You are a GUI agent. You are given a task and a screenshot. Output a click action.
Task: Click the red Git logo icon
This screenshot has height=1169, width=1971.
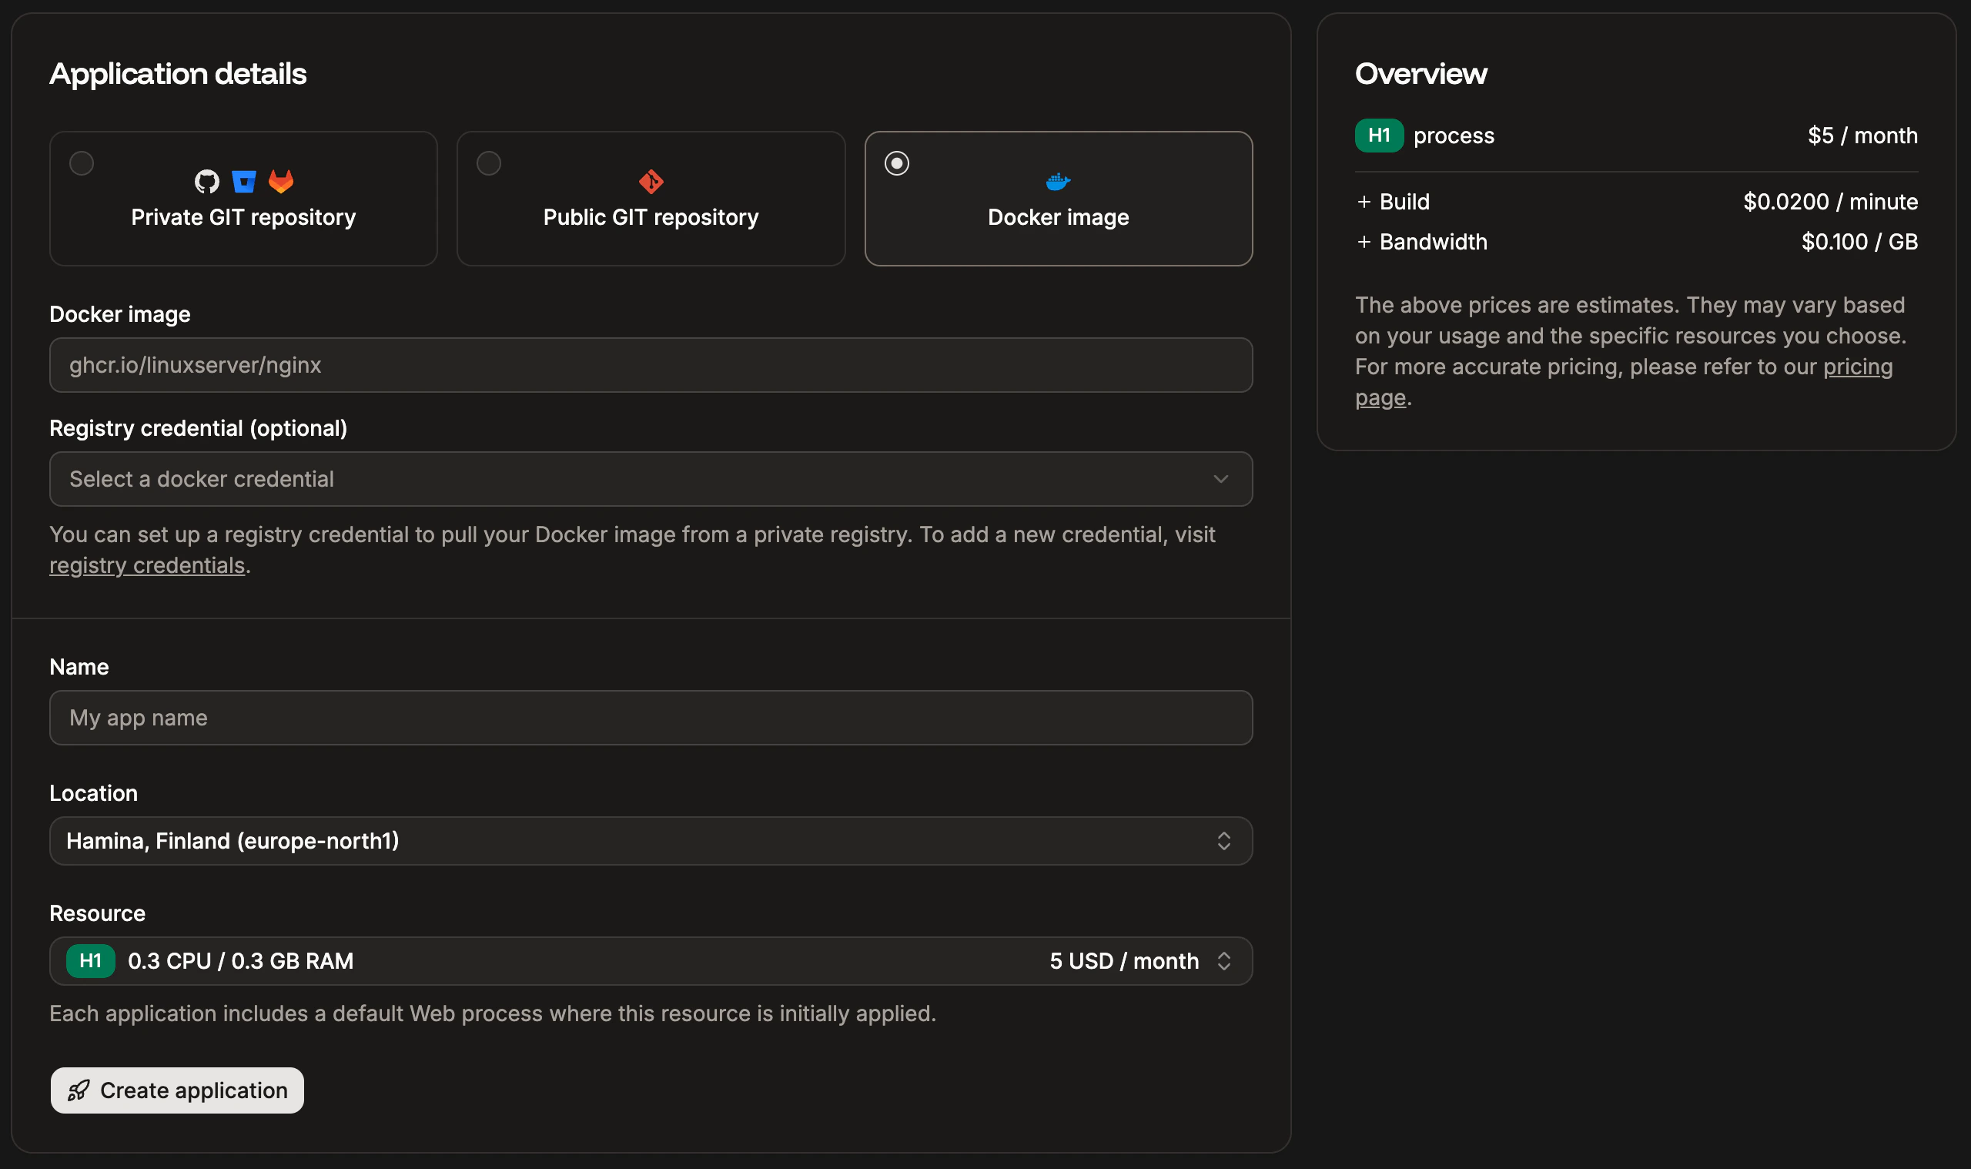click(x=651, y=182)
